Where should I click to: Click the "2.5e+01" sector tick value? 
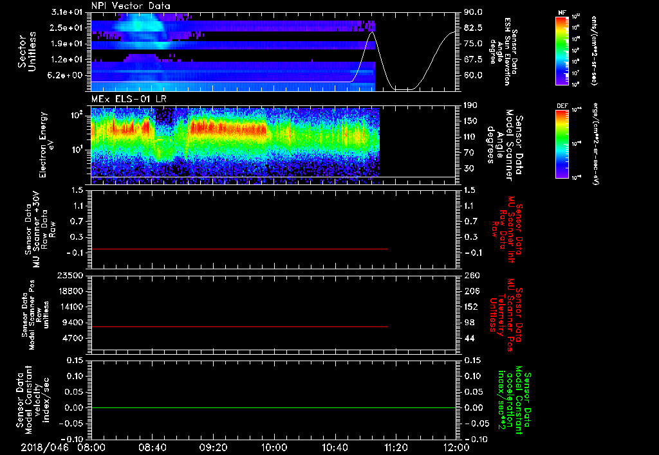67,28
